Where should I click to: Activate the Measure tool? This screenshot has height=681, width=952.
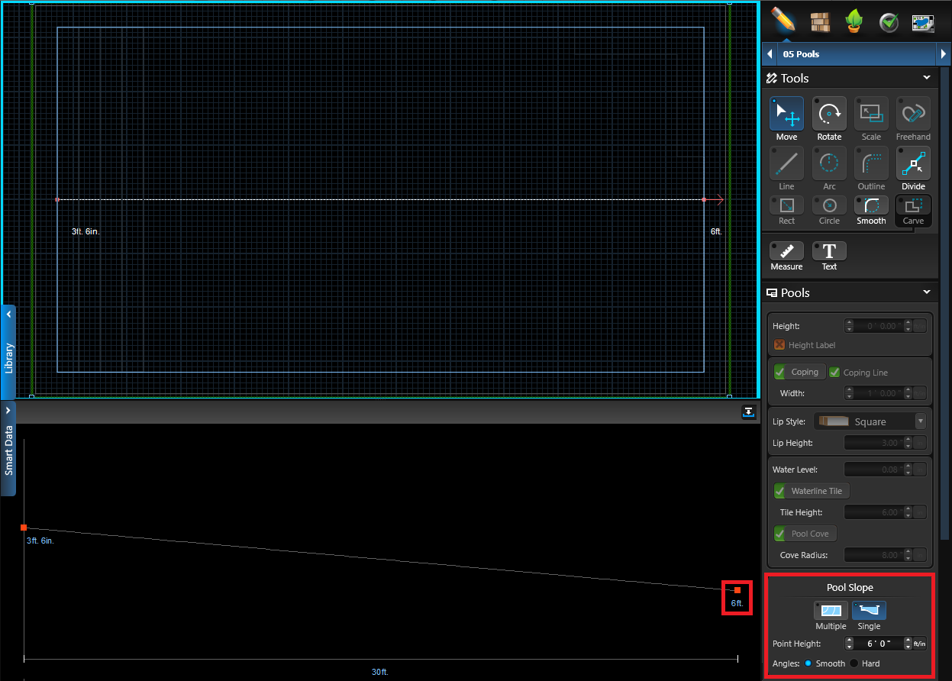(x=786, y=252)
